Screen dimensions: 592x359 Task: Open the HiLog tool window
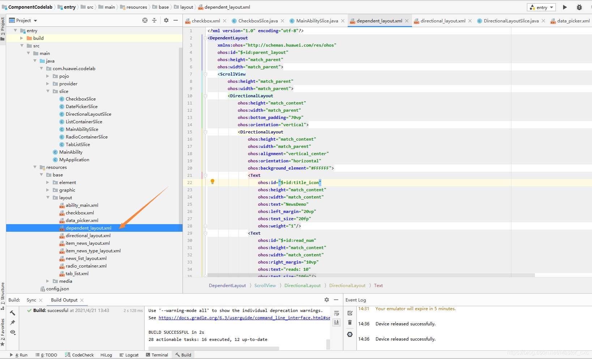(106, 355)
